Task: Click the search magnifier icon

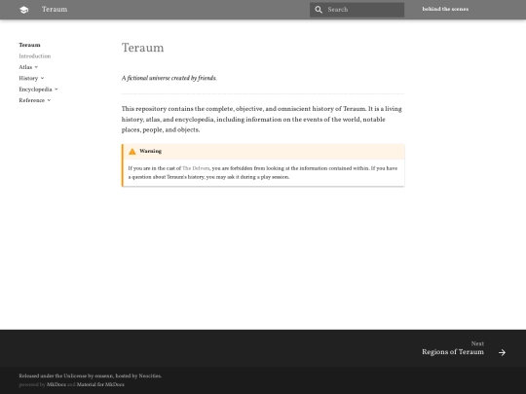Action: [x=319, y=10]
